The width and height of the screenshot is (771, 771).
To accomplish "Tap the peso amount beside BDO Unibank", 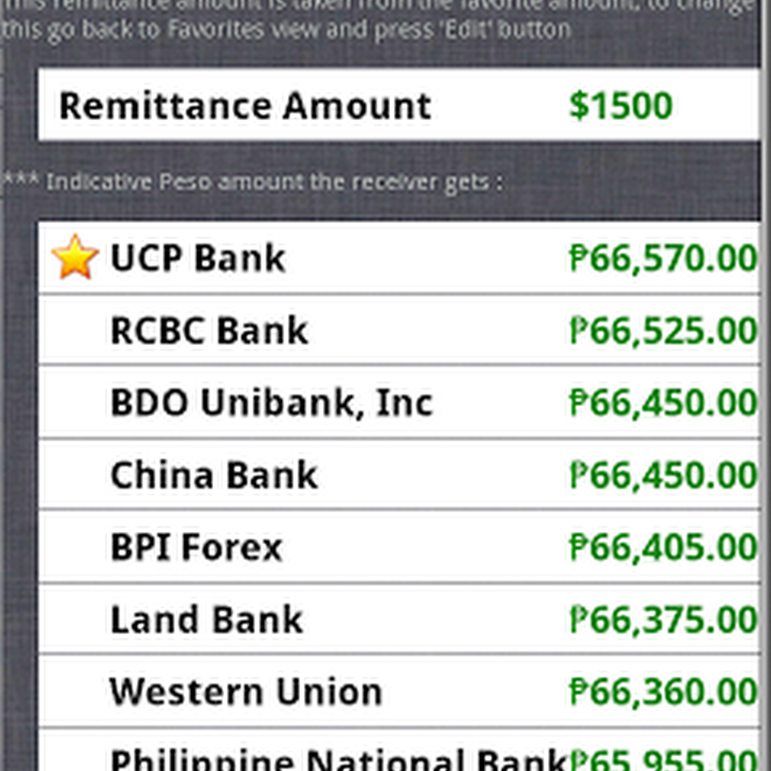I will click(663, 403).
